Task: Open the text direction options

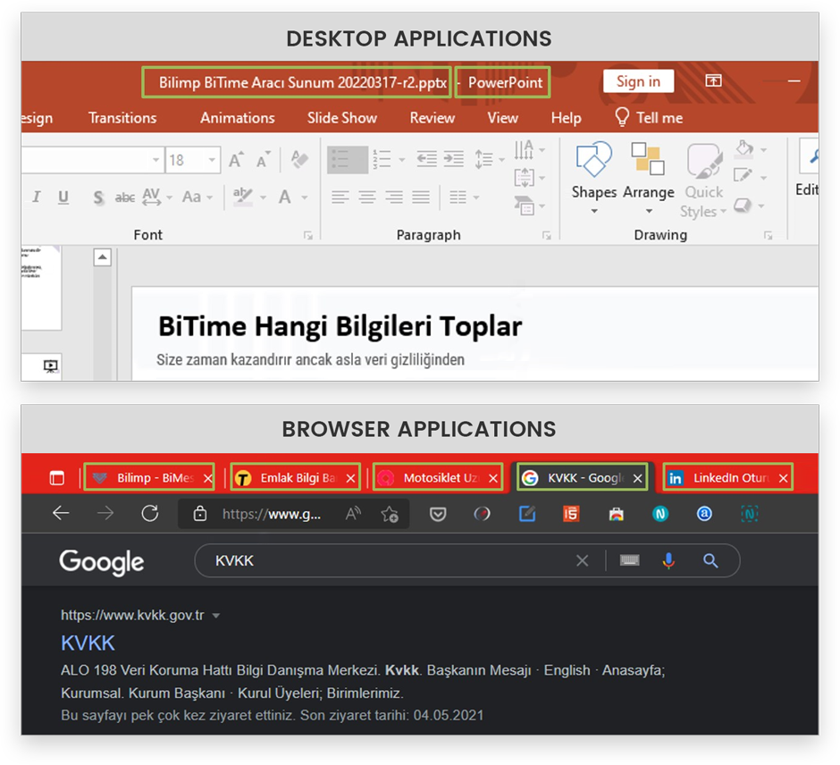Action: tap(529, 149)
